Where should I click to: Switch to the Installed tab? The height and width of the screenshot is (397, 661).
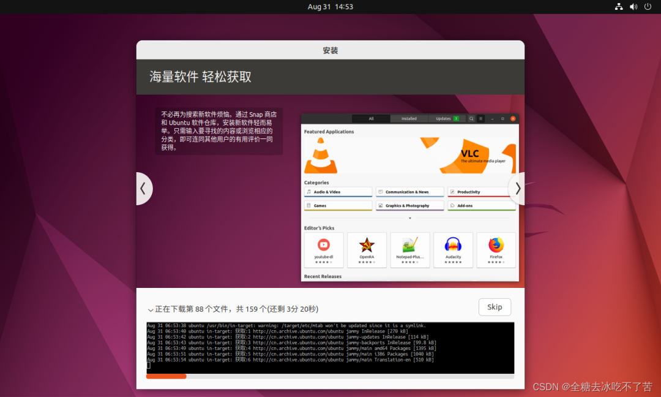click(x=409, y=118)
